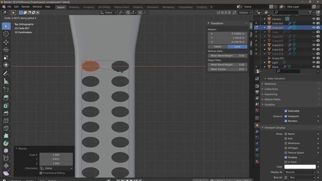
Task: Select the Select Box tool
Action: click(6, 26)
